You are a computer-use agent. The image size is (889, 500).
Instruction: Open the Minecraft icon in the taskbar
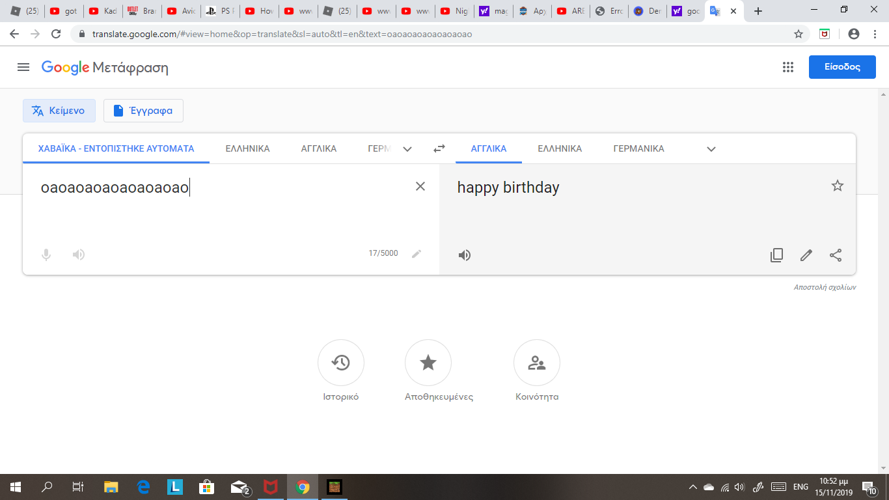tap(334, 486)
